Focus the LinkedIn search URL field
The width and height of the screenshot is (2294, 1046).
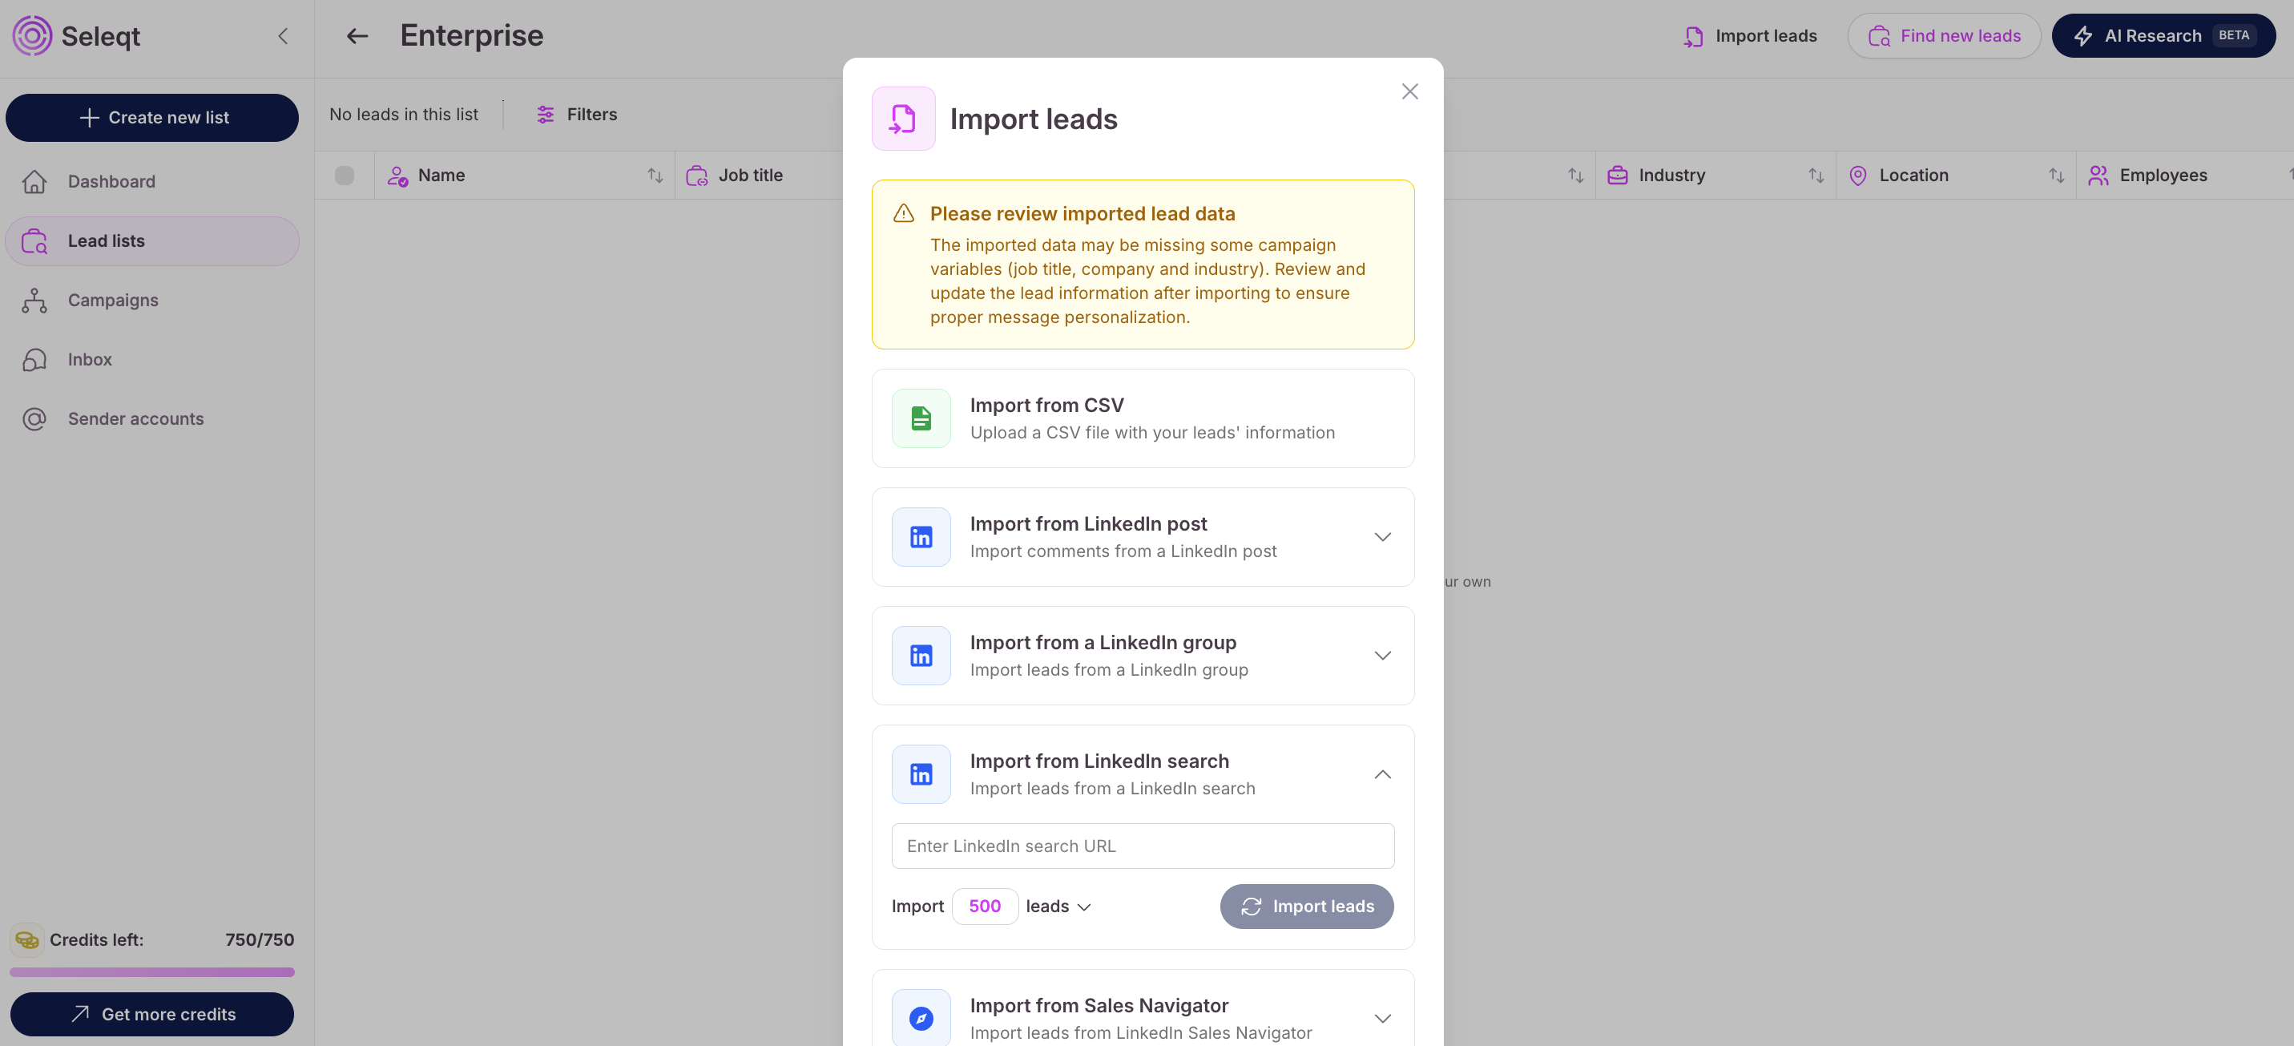1143,846
